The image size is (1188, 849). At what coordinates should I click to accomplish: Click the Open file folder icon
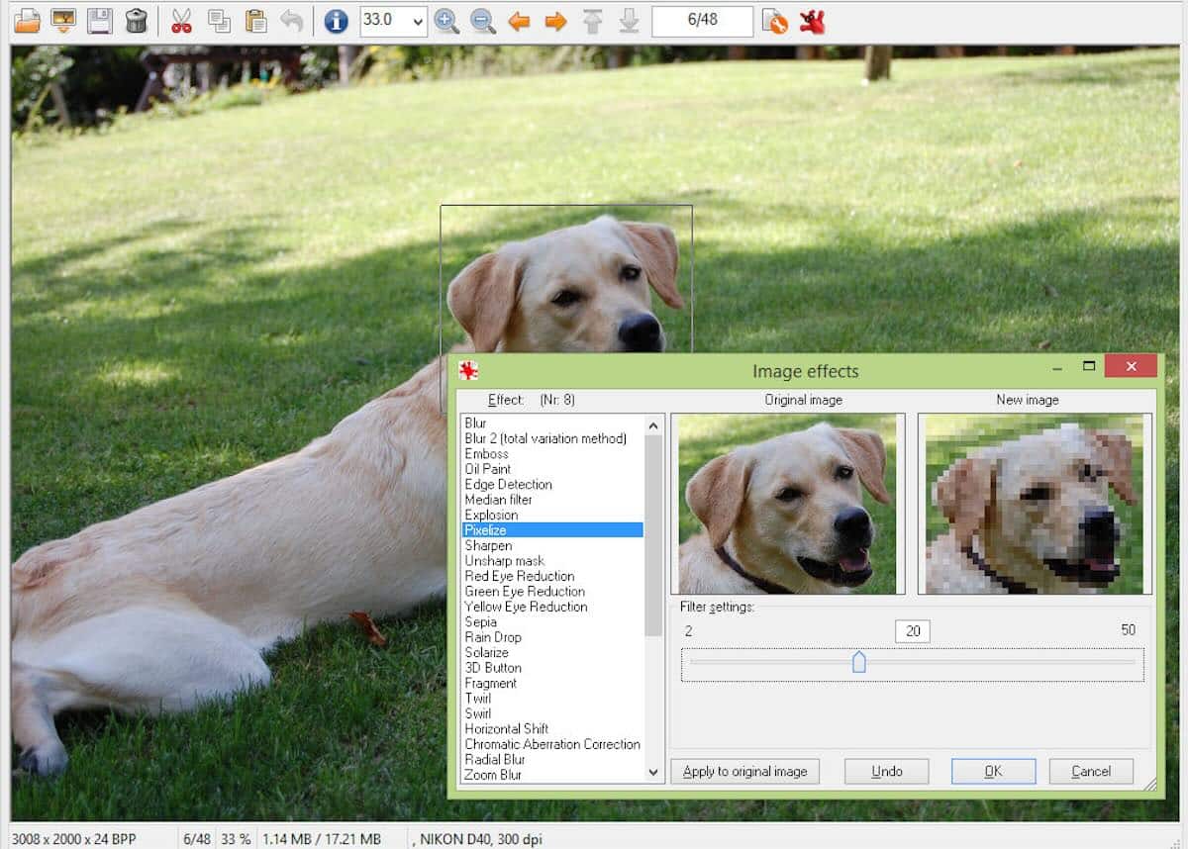(27, 21)
